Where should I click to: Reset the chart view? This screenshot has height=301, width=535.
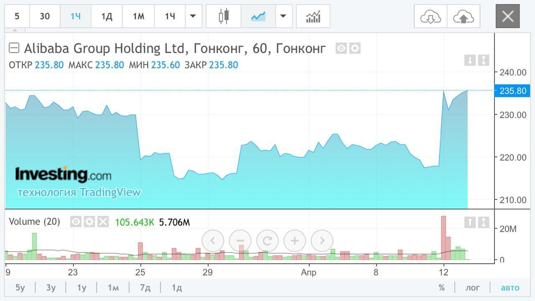(267, 240)
